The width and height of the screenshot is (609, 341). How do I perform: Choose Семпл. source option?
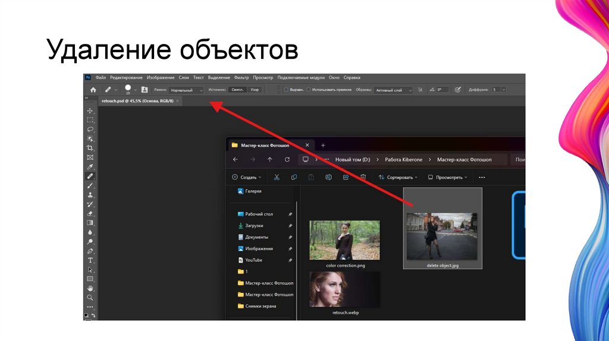coord(238,90)
